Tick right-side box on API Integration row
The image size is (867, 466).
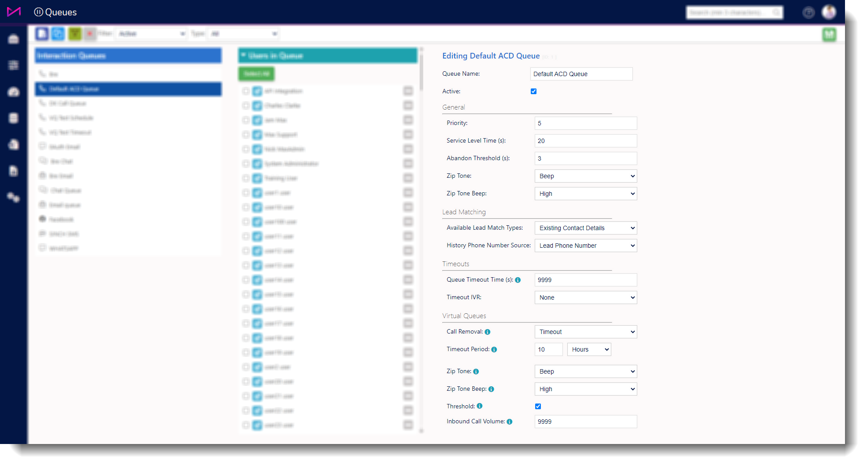pyautogui.click(x=408, y=91)
